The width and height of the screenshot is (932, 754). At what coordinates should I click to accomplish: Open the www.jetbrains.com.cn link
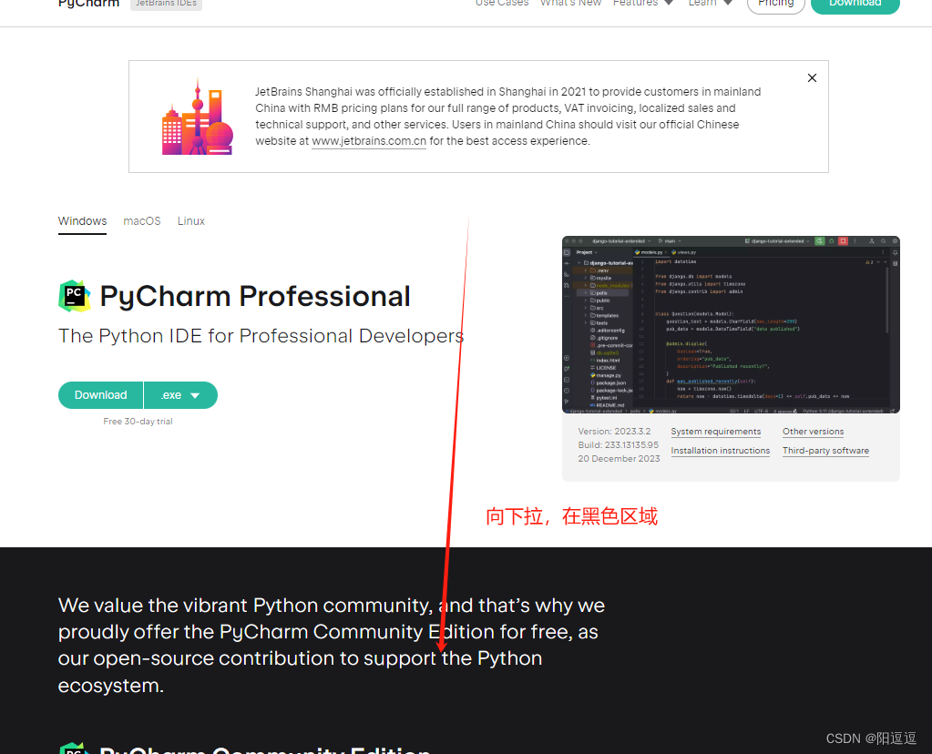click(x=369, y=141)
